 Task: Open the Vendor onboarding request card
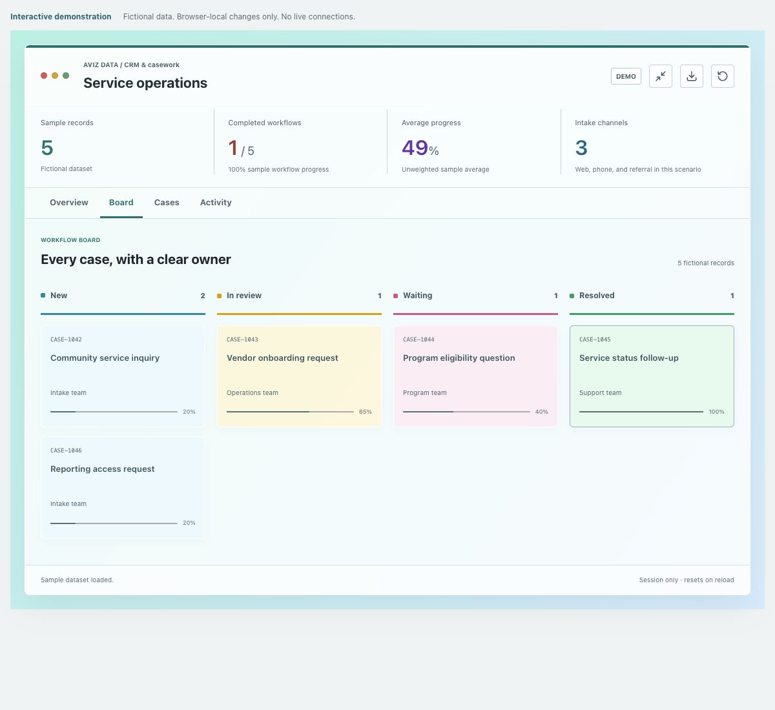click(299, 376)
